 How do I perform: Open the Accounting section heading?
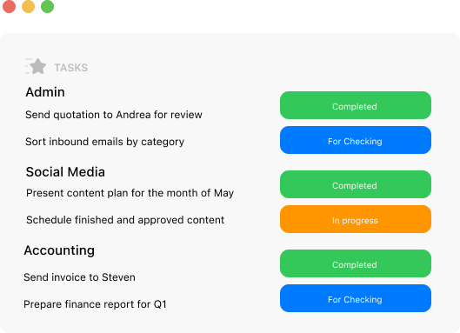pyautogui.click(x=59, y=250)
